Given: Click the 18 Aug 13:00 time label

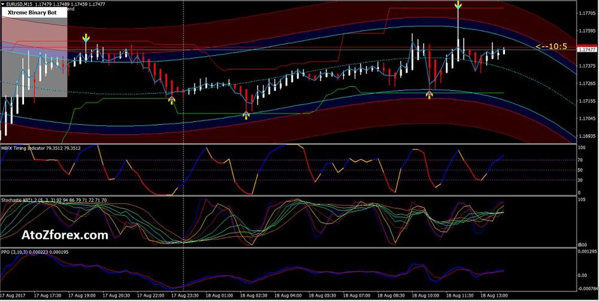Looking at the screenshot, I should [492, 296].
